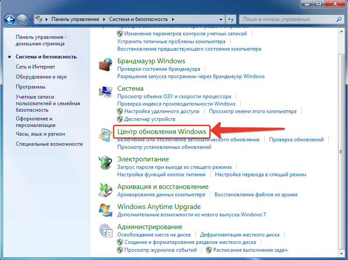
Task: Open Программы category in the sidebar
Action: pyautogui.click(x=31, y=86)
